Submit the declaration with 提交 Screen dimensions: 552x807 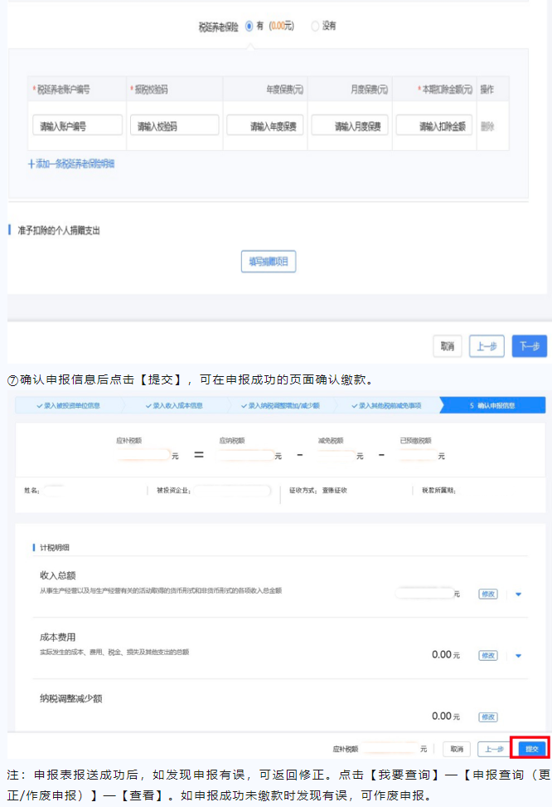(x=530, y=748)
